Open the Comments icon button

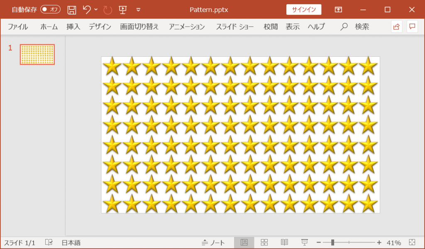coord(412,27)
